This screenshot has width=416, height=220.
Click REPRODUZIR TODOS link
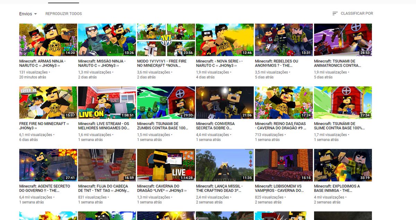click(x=63, y=14)
